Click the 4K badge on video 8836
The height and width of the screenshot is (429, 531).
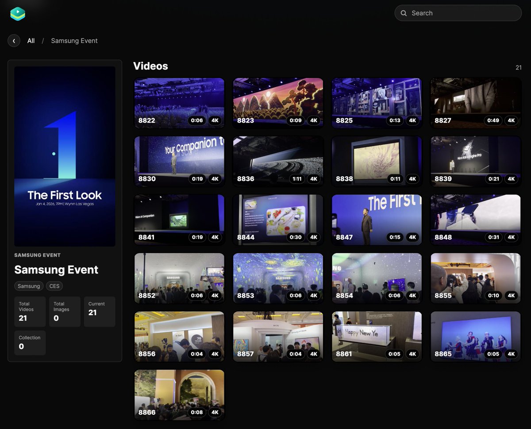pyautogui.click(x=314, y=179)
